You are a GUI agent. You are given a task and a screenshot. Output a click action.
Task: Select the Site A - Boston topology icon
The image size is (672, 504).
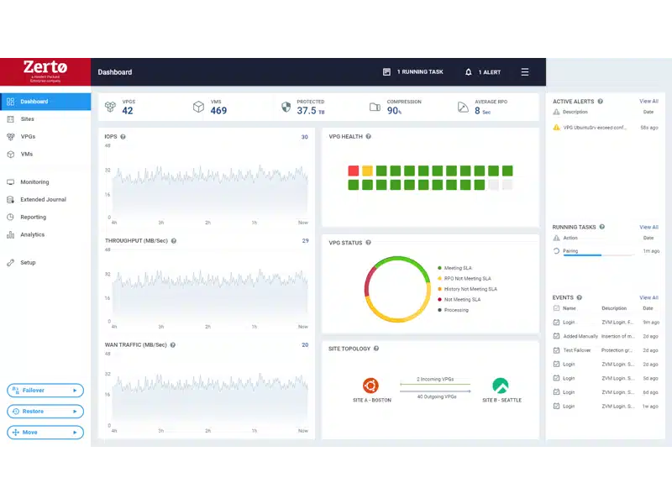[x=371, y=386]
